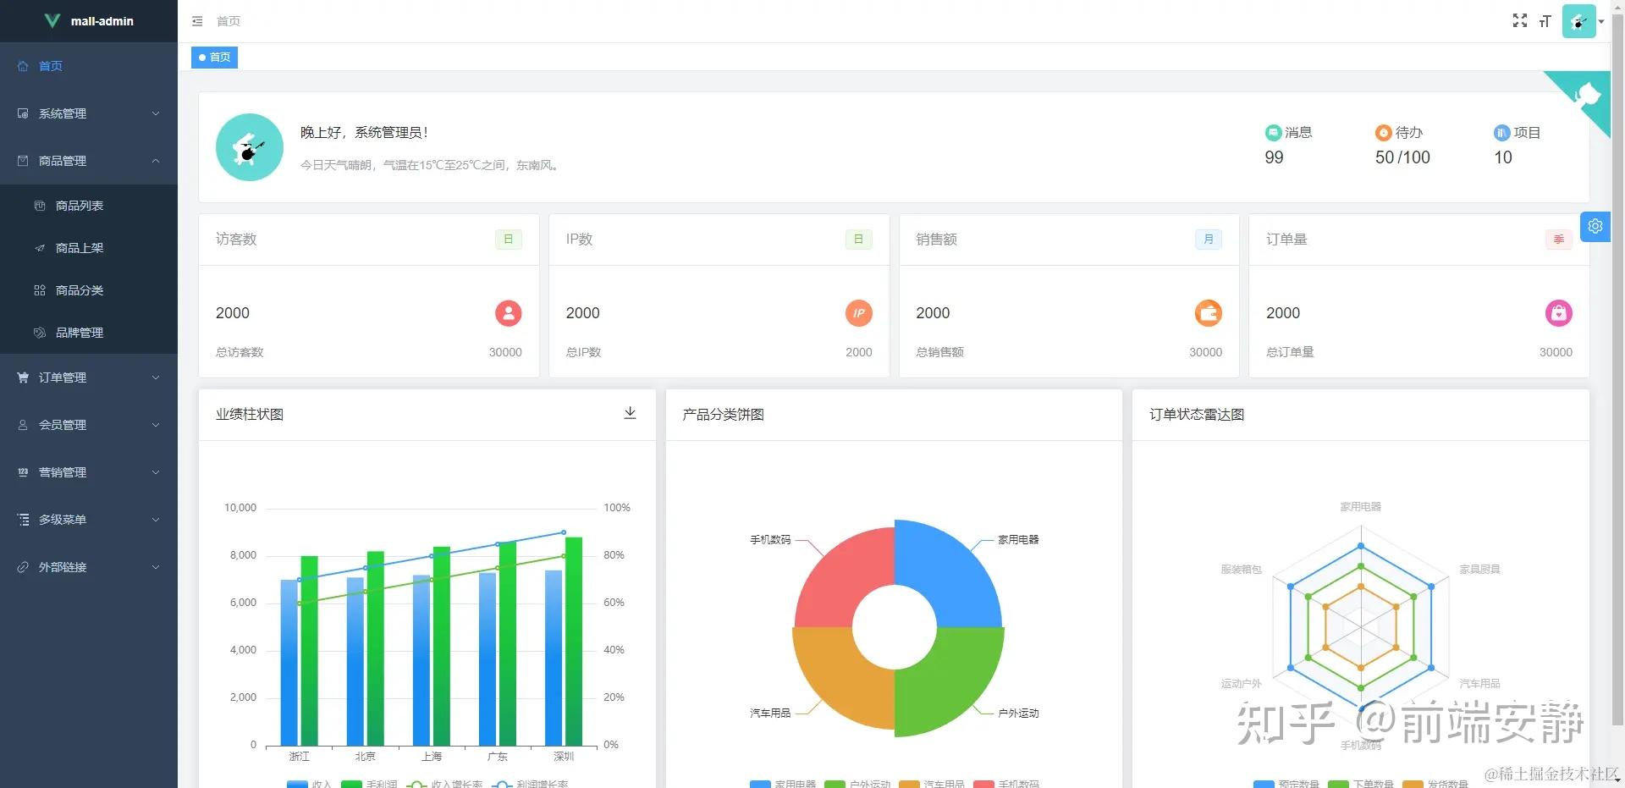Click the 首页 breadcrumb link
The width and height of the screenshot is (1625, 788).
[229, 21]
